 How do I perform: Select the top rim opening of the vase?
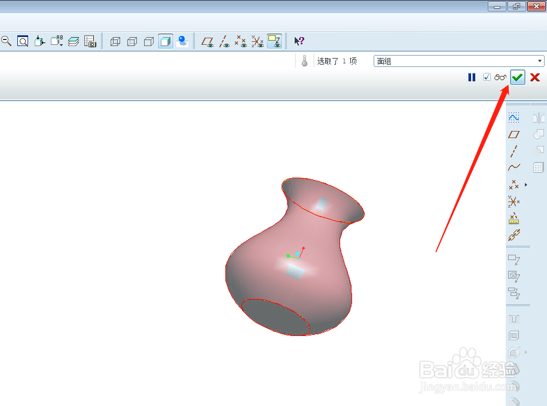click(x=323, y=200)
